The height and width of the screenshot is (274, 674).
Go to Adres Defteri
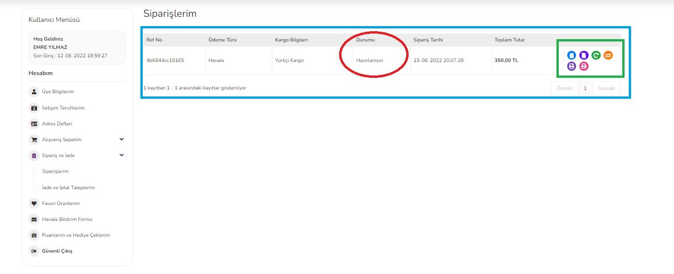(57, 124)
